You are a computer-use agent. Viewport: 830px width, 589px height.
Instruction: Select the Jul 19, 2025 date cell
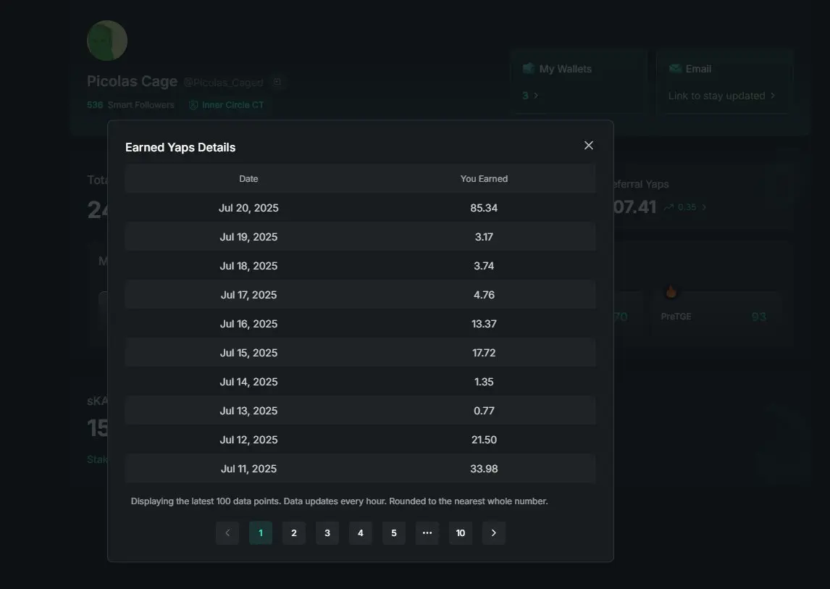click(x=248, y=237)
